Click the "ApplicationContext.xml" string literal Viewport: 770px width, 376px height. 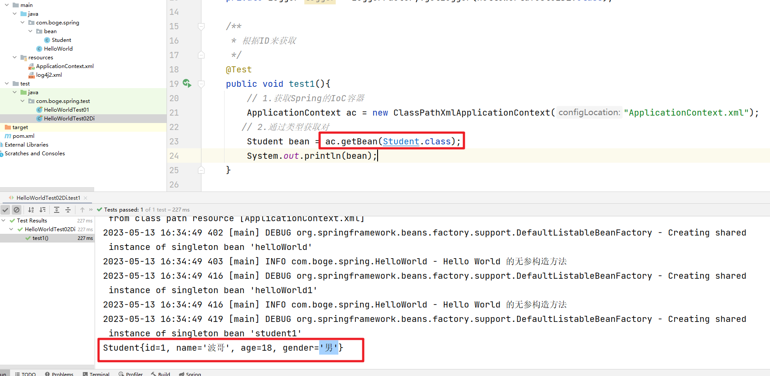686,113
